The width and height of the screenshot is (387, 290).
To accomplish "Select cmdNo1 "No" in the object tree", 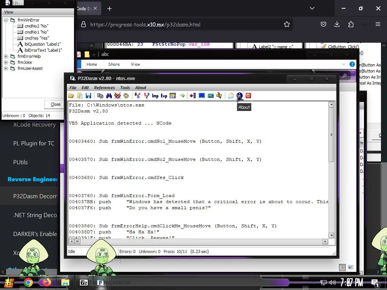I will click(36, 32).
